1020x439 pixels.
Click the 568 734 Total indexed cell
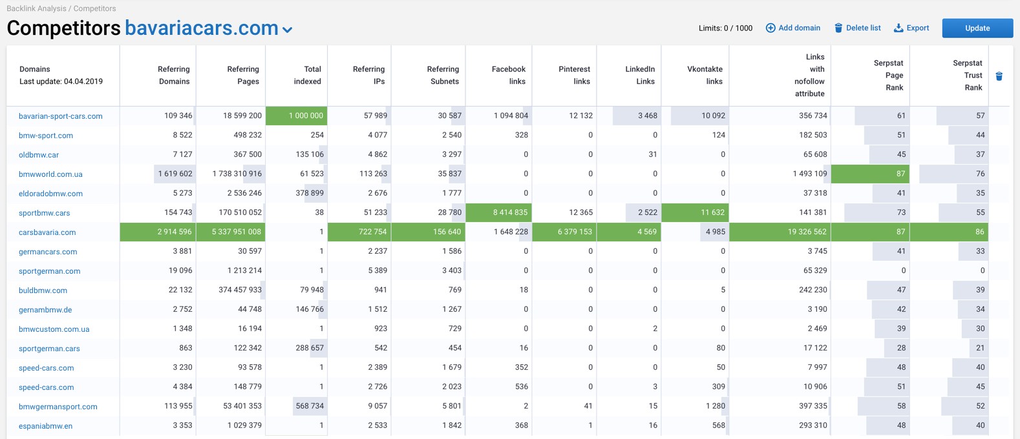(297, 406)
